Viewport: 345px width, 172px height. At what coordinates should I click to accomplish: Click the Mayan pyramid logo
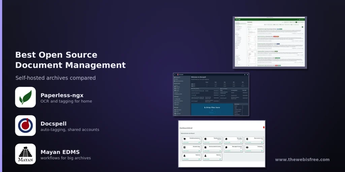26,154
